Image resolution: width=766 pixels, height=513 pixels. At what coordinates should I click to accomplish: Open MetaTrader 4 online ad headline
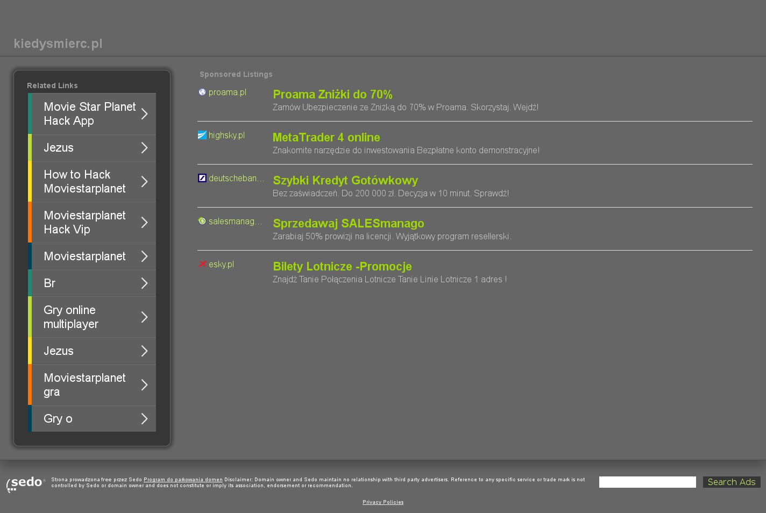[x=326, y=138]
